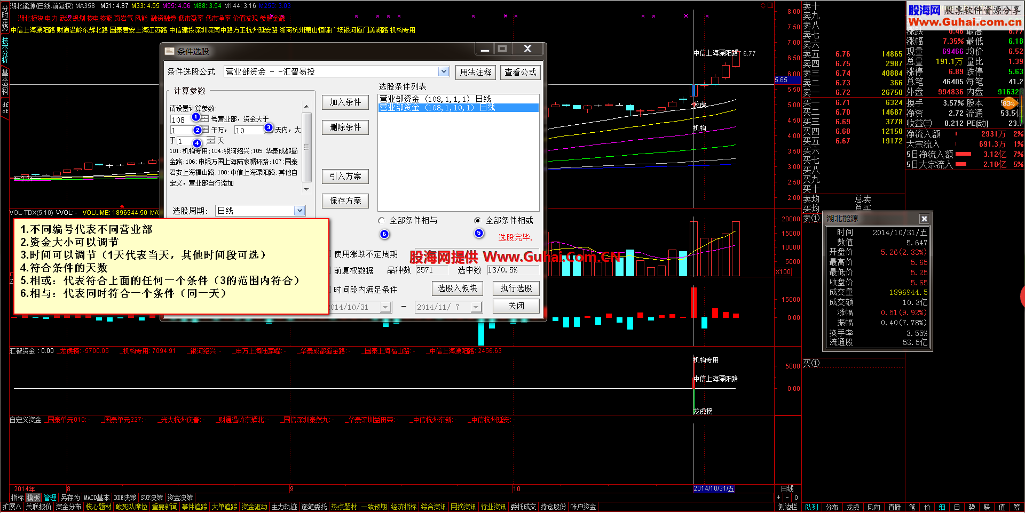Image resolution: width=1025 pixels, height=513 pixels.
Task: Click the 势 view button
Action: [x=972, y=507]
